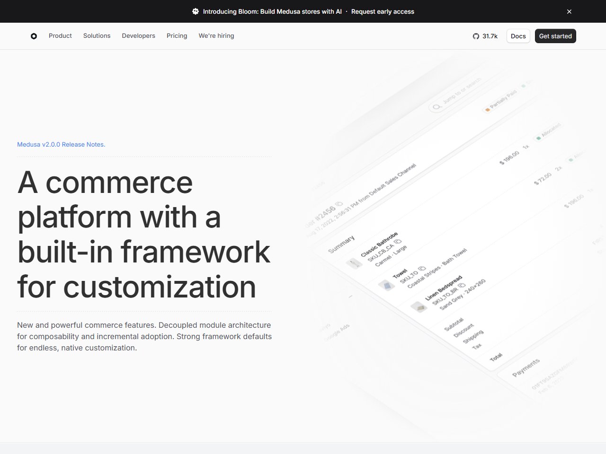
Task: Click the magnifier icon in the hero search bar
Action: click(437, 107)
